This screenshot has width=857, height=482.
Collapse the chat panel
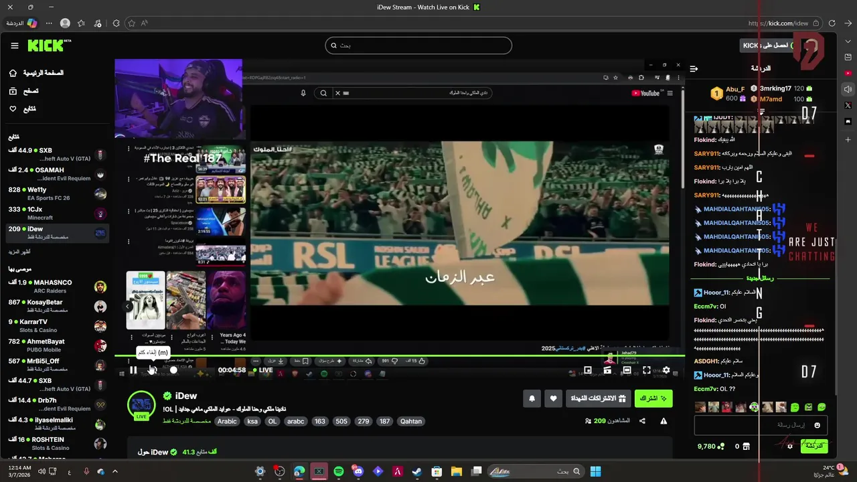(x=694, y=68)
